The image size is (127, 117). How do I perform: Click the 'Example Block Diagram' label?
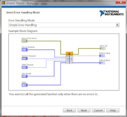pyautogui.click(x=23, y=31)
